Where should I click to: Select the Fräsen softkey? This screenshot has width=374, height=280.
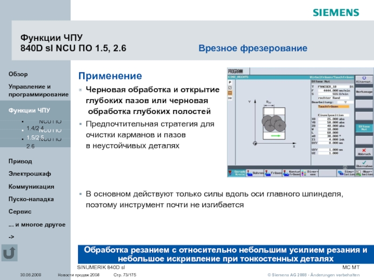[x=273, y=173]
